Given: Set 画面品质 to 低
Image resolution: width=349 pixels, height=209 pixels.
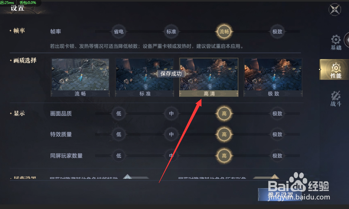Looking at the screenshot, I should (119, 114).
